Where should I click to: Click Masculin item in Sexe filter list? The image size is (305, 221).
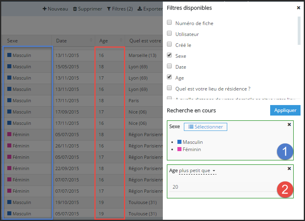pos(190,142)
